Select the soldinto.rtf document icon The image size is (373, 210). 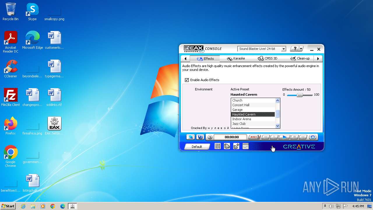point(54,97)
